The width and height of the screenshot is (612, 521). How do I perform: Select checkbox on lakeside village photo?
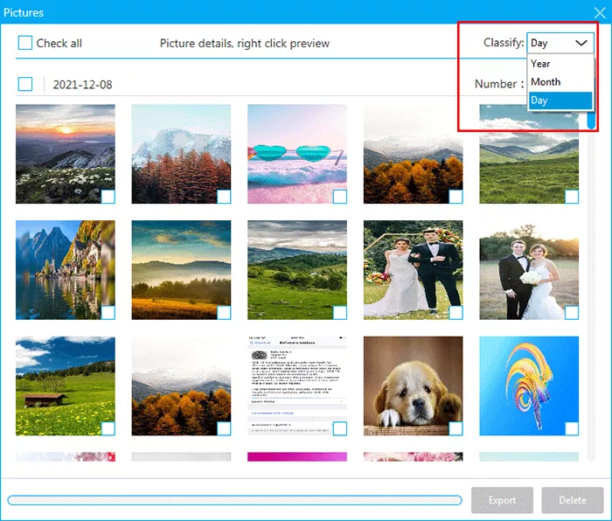tap(108, 313)
